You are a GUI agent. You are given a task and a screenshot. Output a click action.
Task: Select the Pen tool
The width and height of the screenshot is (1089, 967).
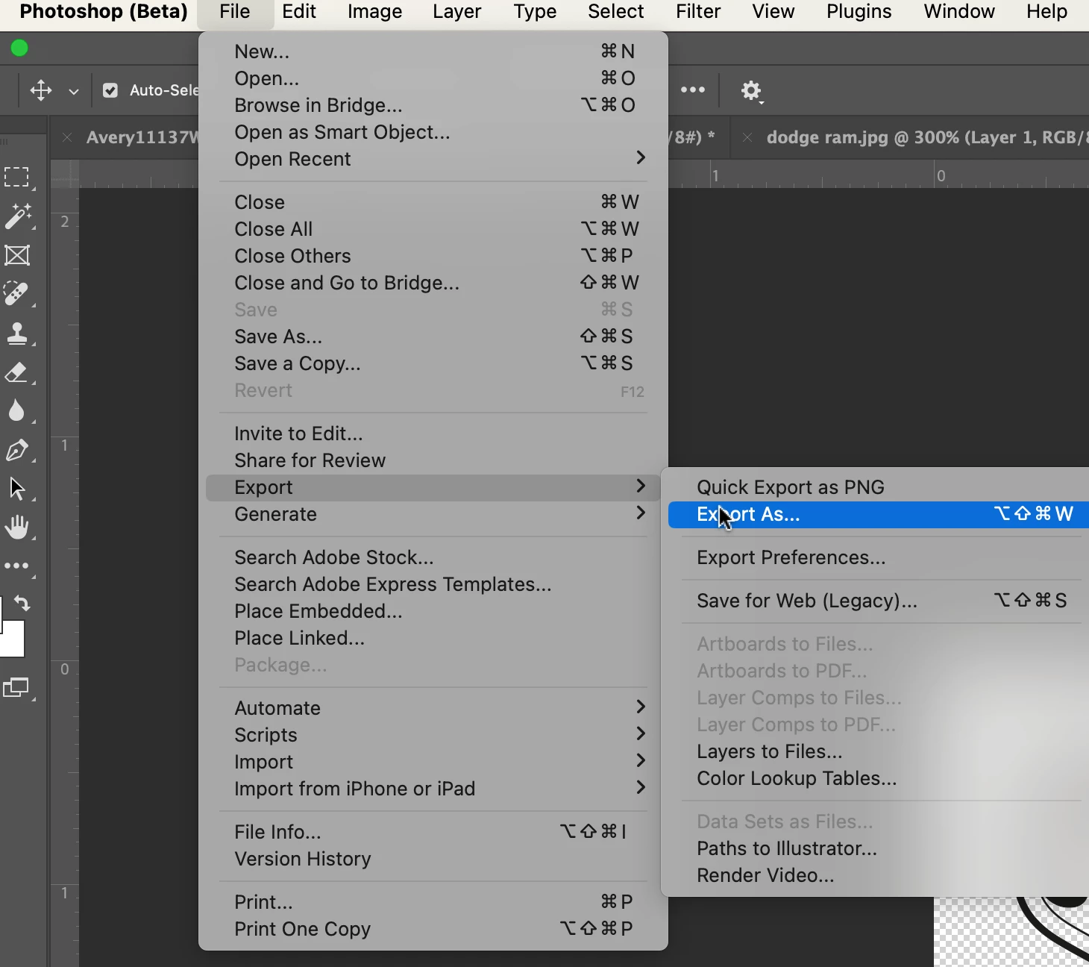[x=17, y=450]
